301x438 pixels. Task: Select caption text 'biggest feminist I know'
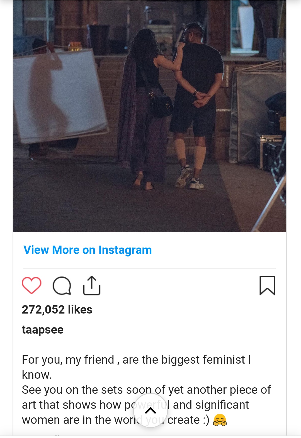pos(136,367)
